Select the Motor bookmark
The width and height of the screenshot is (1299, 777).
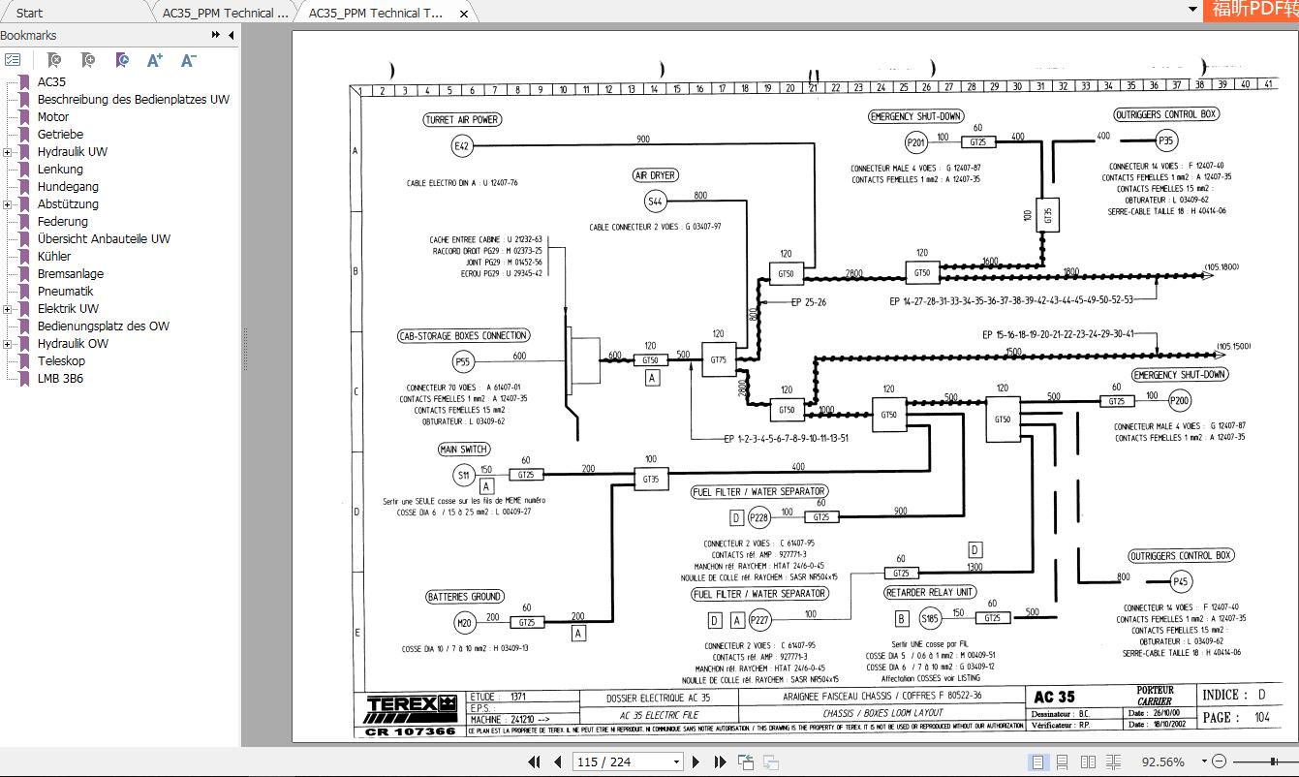(x=54, y=116)
